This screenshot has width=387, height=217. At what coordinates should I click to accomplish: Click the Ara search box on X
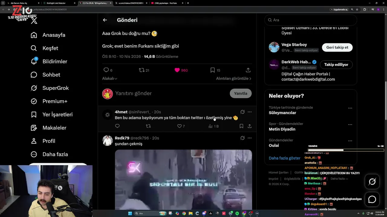311,20
